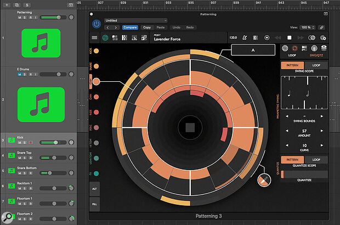This screenshot has width=340, height=225.
Task: Click the Compare button
Action: (x=130, y=26)
